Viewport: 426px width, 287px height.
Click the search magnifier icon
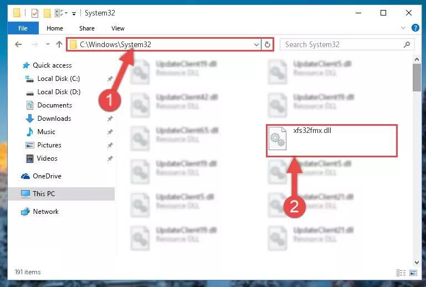(407, 44)
